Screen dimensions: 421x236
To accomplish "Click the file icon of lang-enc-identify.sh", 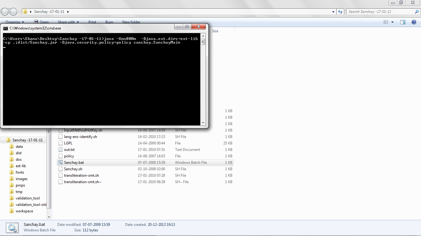I will pos(61,137).
